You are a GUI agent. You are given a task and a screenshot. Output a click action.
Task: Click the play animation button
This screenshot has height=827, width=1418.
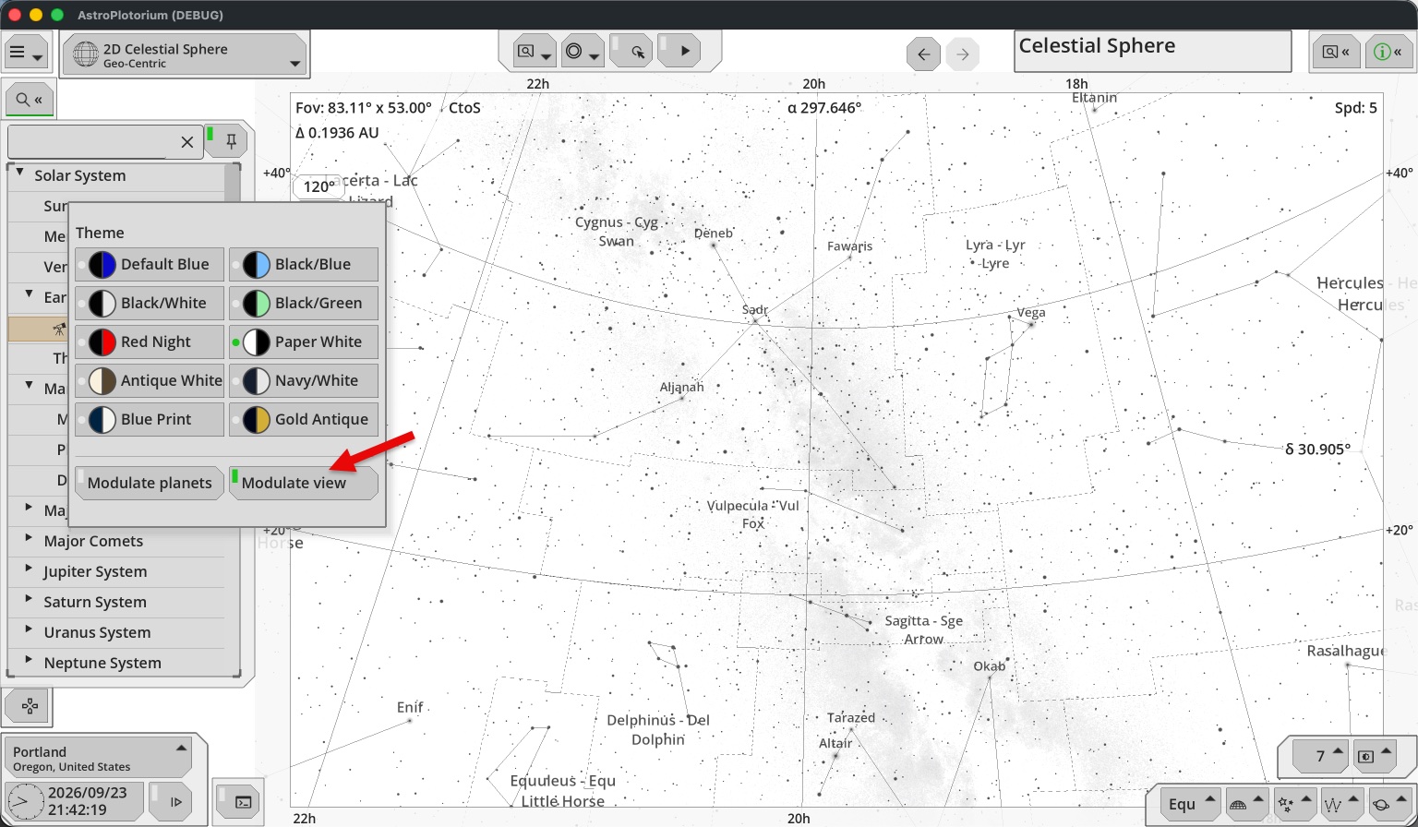[x=683, y=51]
